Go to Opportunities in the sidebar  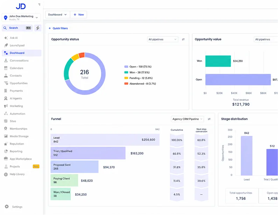click(x=21, y=83)
